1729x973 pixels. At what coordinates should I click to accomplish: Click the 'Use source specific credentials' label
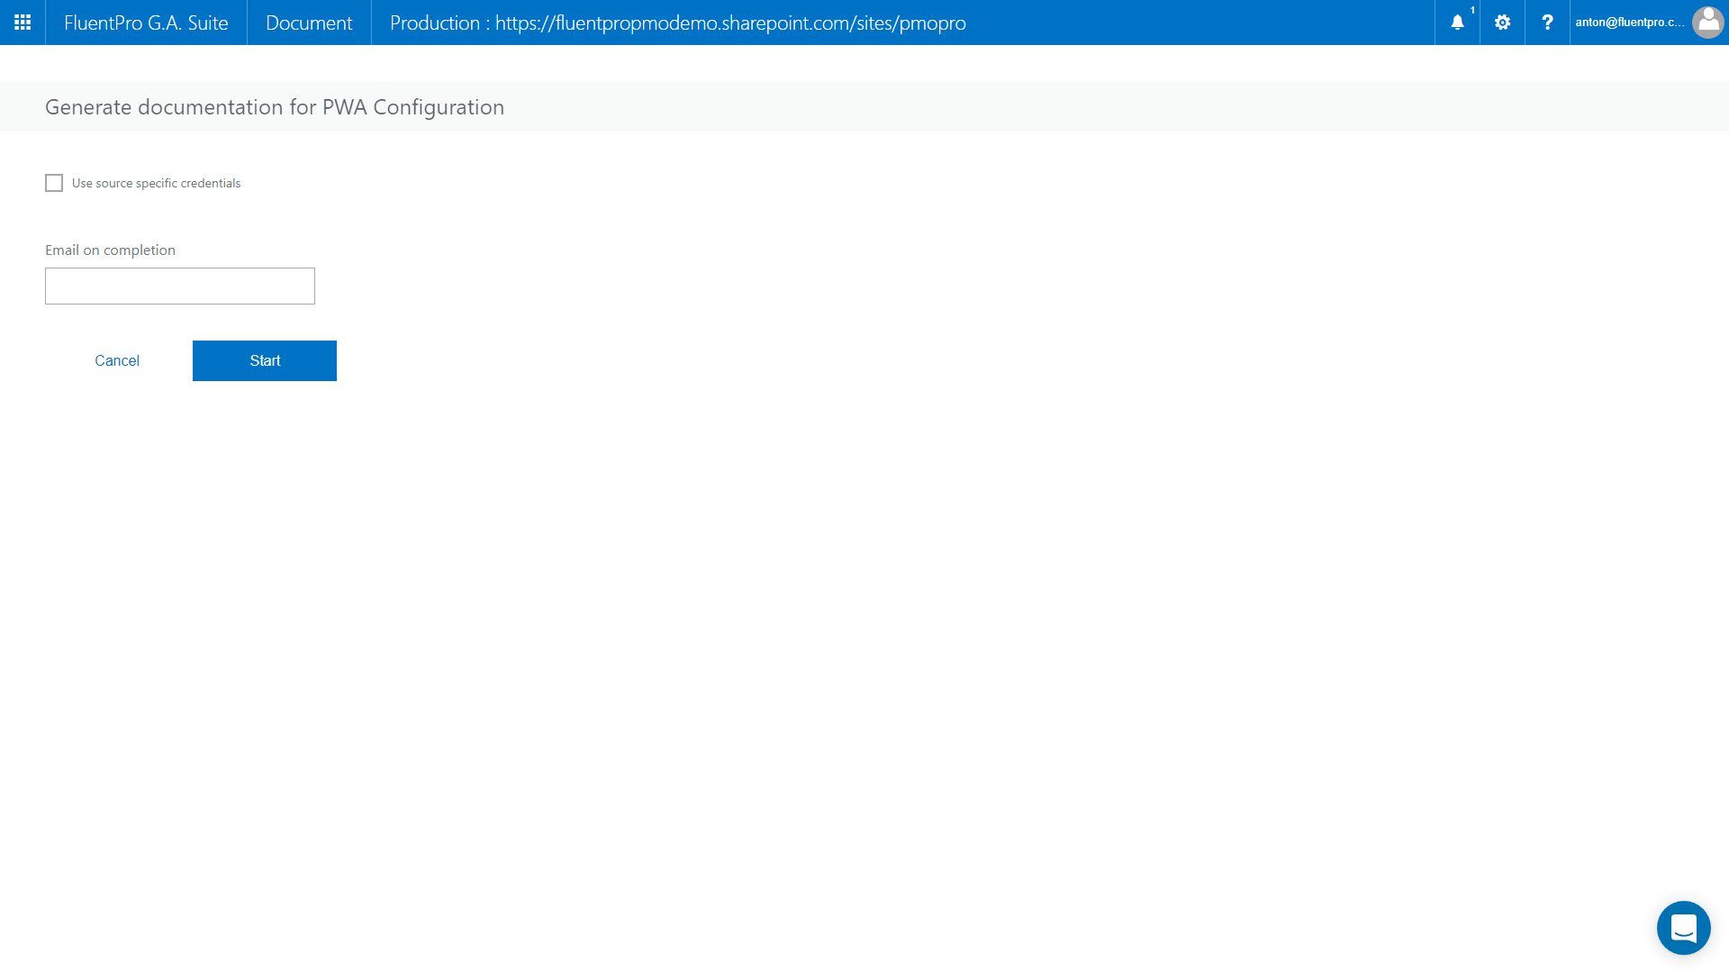click(156, 183)
